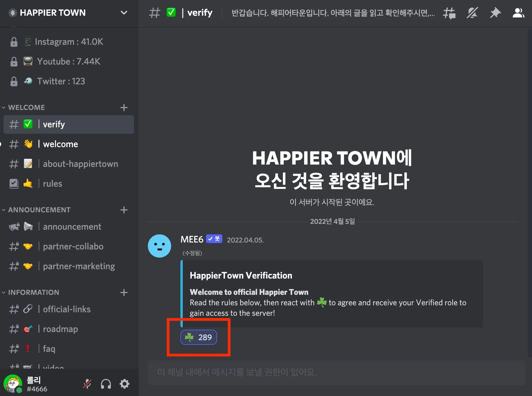Click the lock icon beside Instagram channel
532x396 pixels.
[x=14, y=42]
